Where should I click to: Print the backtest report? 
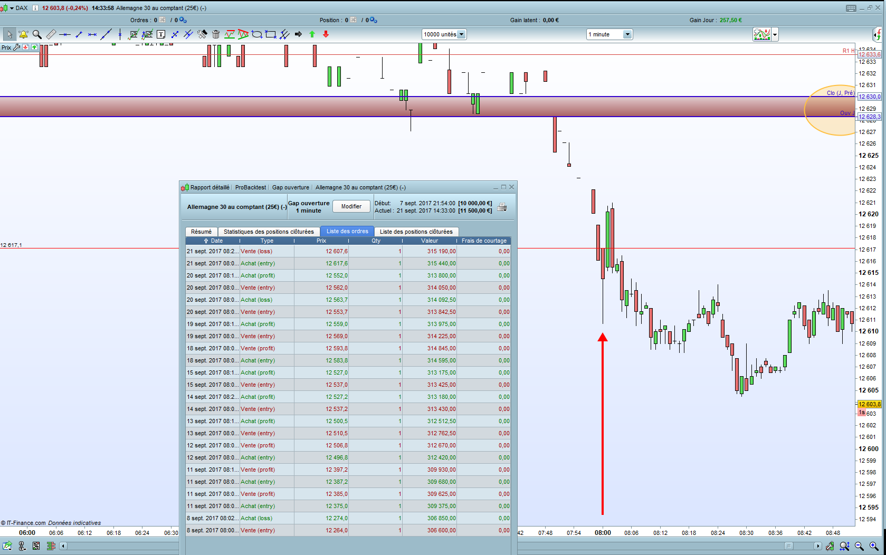point(502,207)
